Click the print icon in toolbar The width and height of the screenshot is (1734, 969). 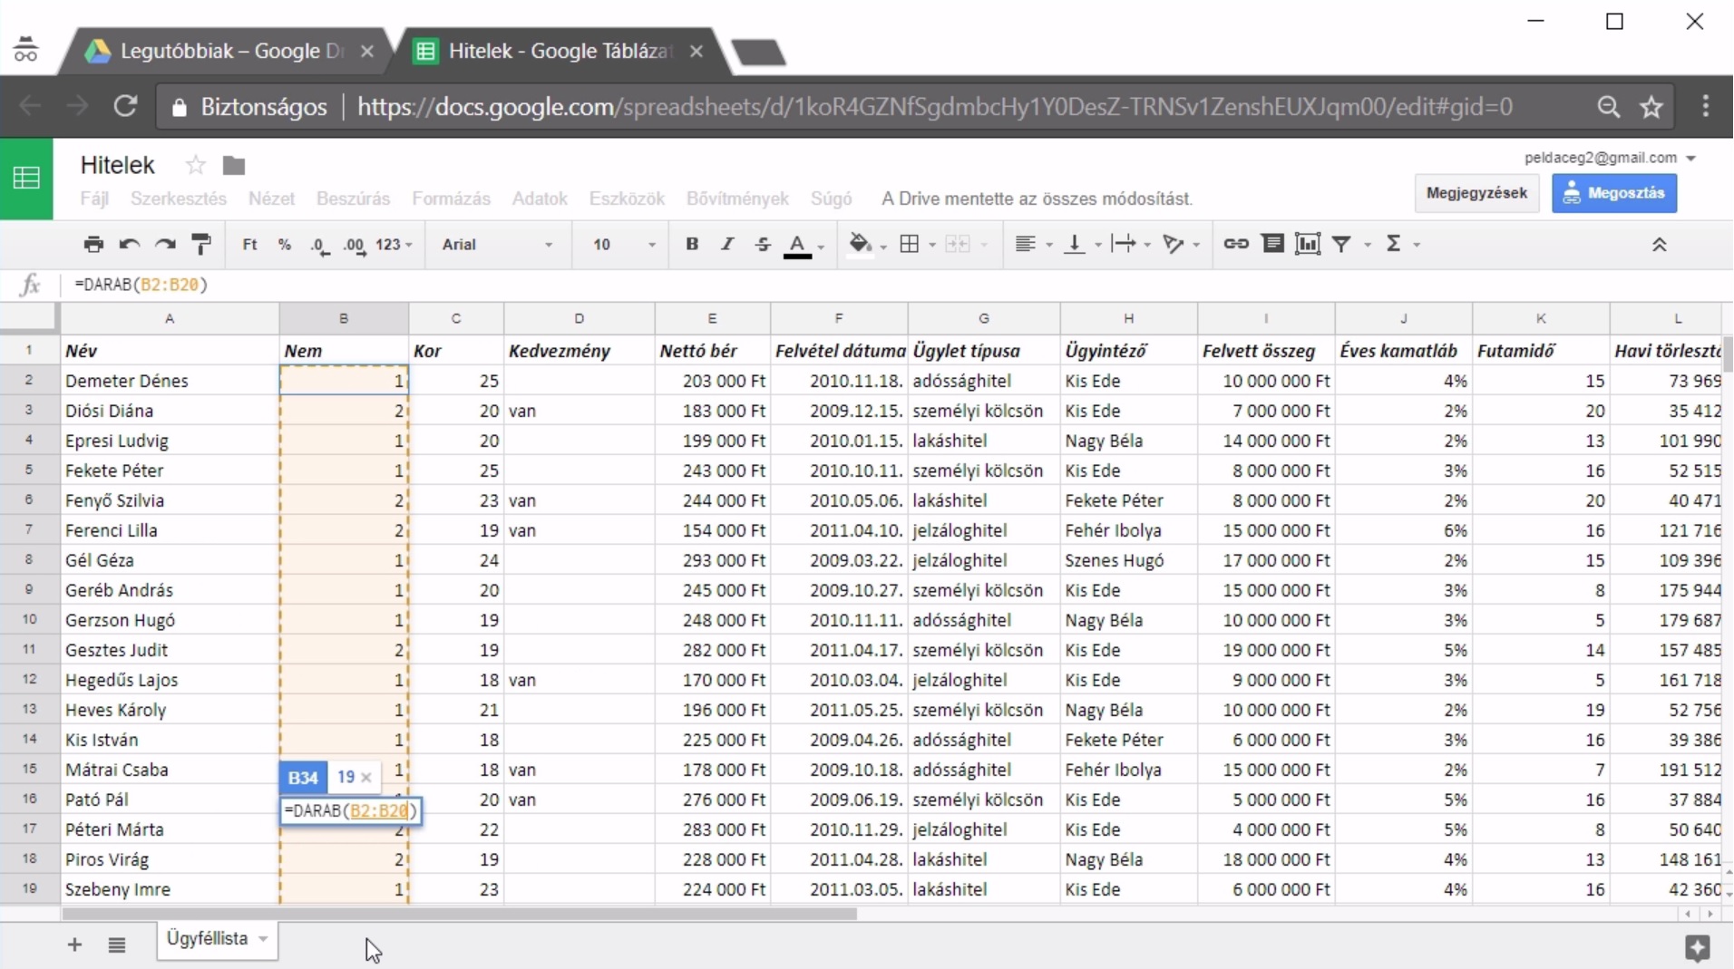(93, 244)
